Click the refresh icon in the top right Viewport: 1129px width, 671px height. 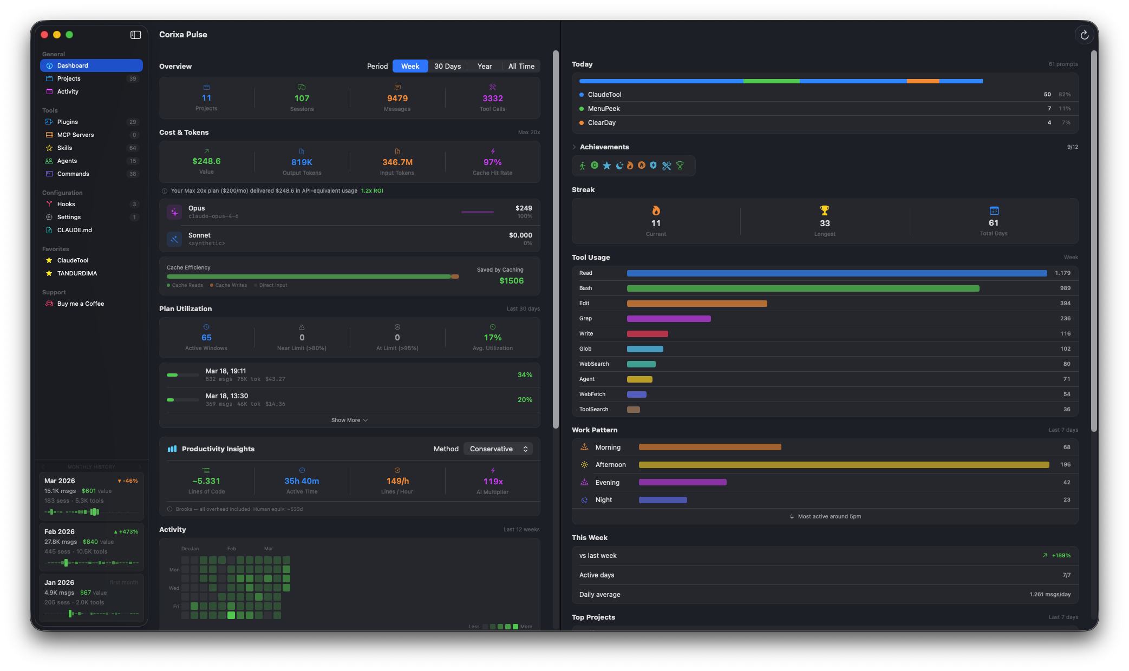pos(1085,35)
